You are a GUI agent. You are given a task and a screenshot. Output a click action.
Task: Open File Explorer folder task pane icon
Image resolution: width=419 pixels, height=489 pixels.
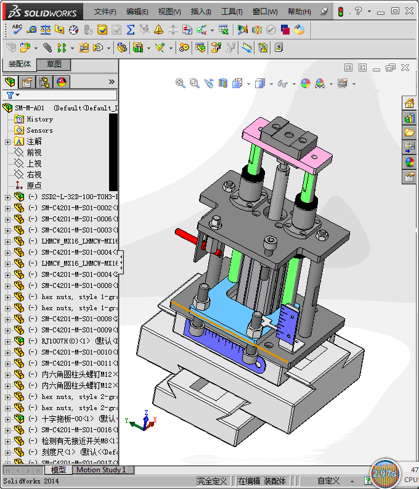tap(409, 133)
